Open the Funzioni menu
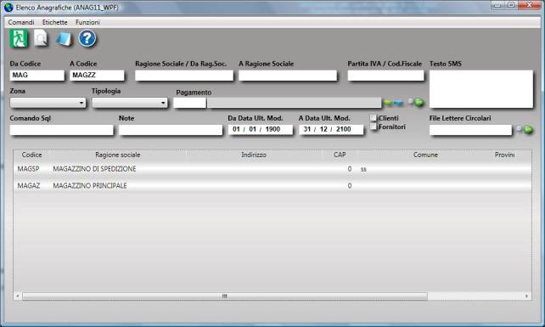Screen dimensions: 545x327 [x=88, y=22]
